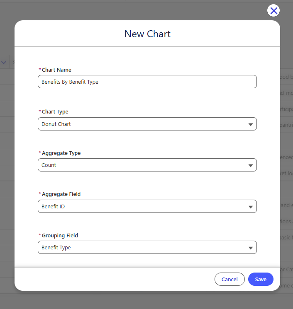The height and width of the screenshot is (309, 293).
Task: Focus the Chart Name text field
Action: (147, 82)
